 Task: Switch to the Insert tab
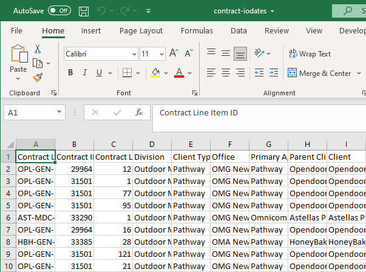click(x=91, y=31)
